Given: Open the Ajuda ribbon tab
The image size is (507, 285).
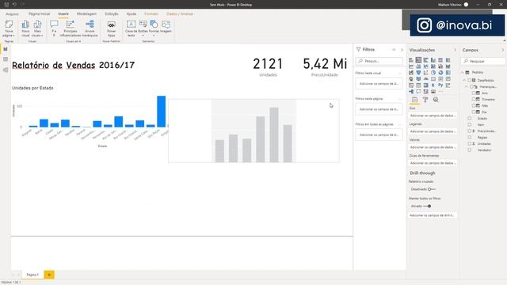Looking at the screenshot, I should [132, 14].
